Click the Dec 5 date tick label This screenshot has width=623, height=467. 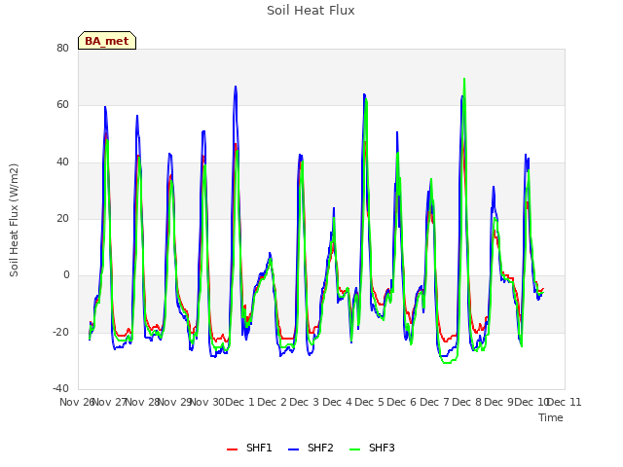pyautogui.click(x=370, y=402)
